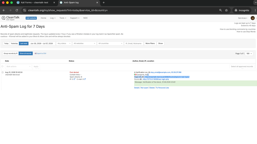This screenshot has width=257, height=144.
Task: Open the Any status dropdown
Action: tap(64, 43)
